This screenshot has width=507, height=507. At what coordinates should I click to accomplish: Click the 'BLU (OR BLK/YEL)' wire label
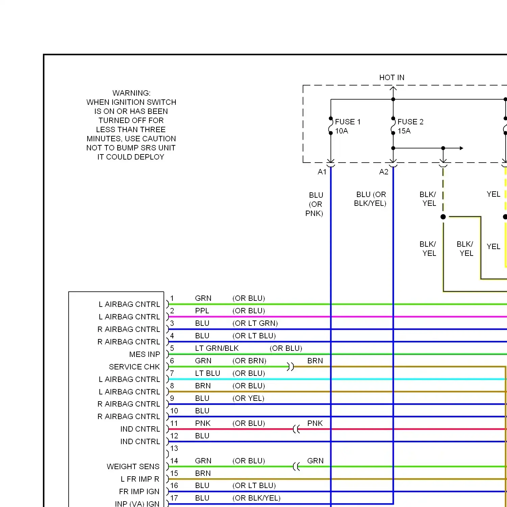pos(370,199)
